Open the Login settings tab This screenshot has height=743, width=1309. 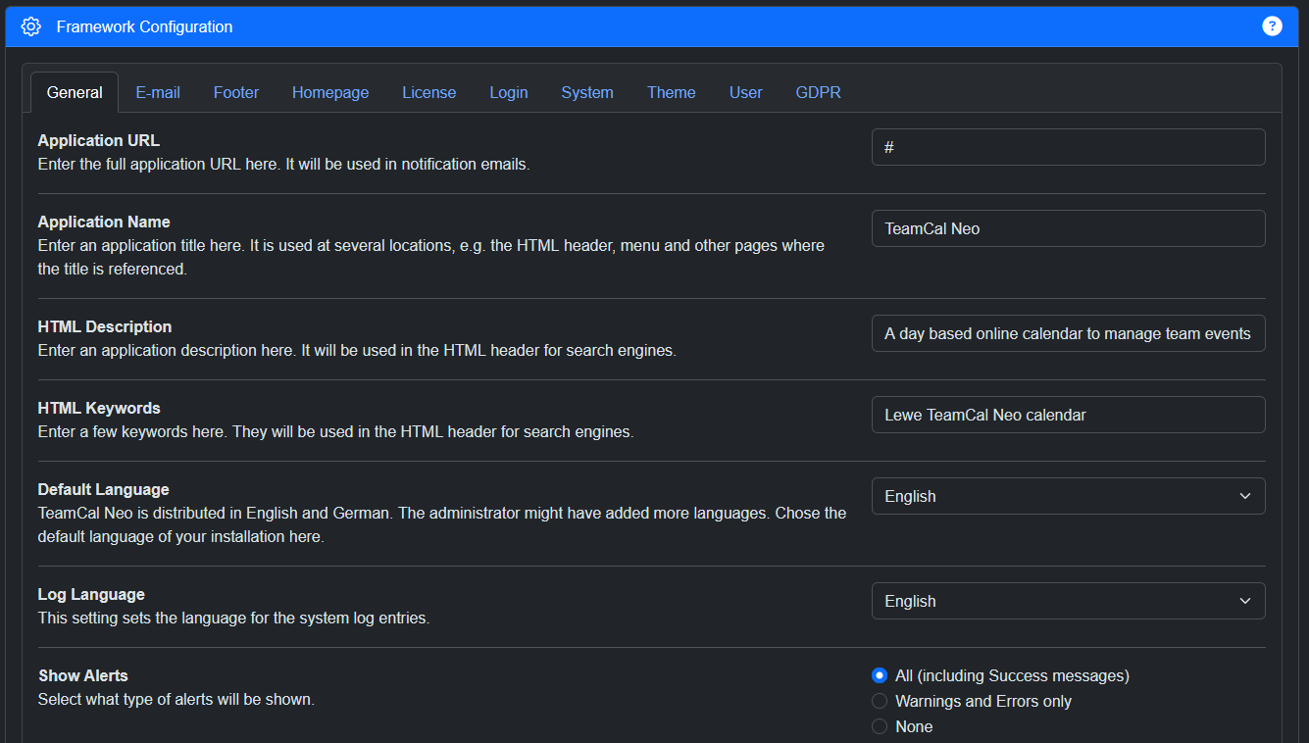508,92
